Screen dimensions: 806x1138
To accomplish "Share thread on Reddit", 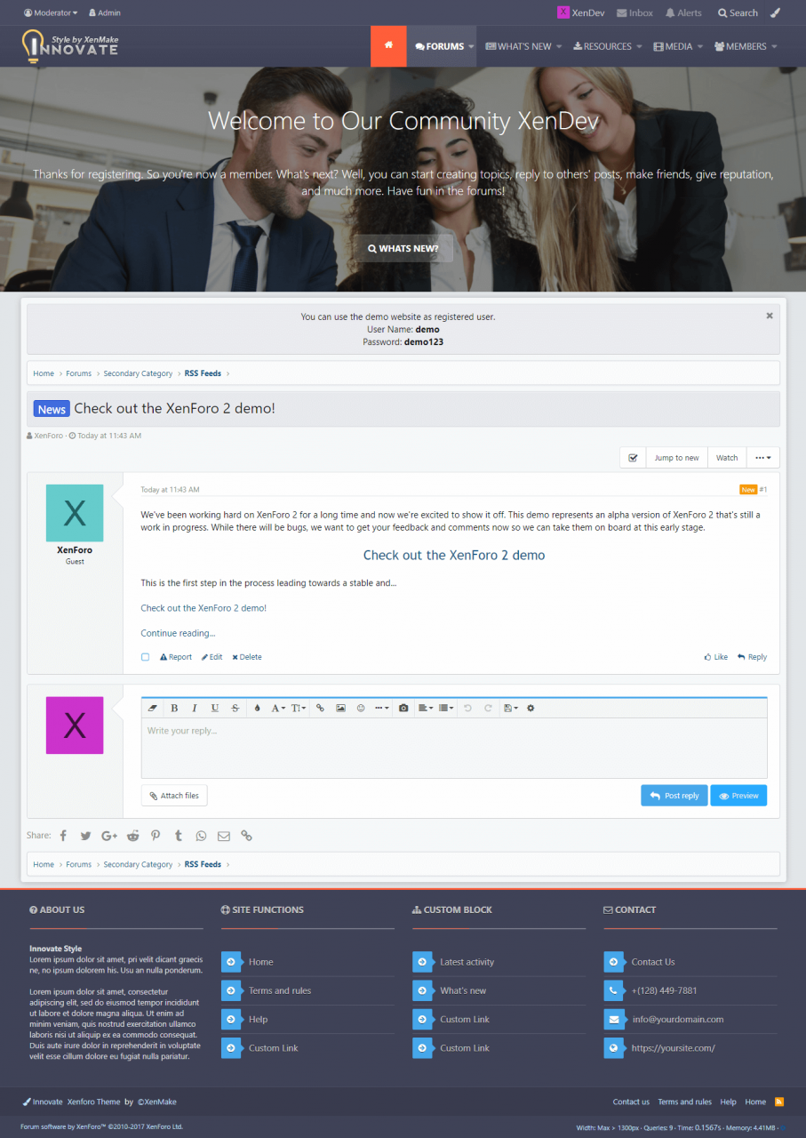I will (132, 836).
